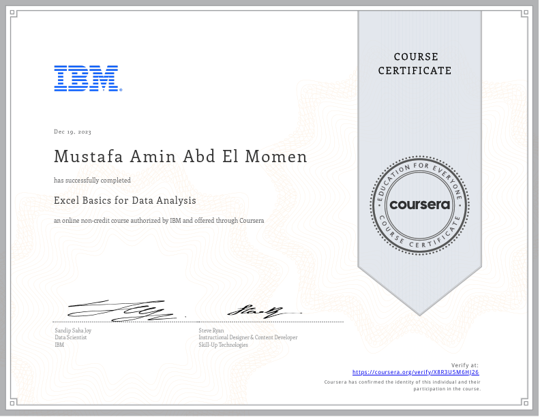Open the coursera.org verify link
540x417 pixels.
click(415, 372)
